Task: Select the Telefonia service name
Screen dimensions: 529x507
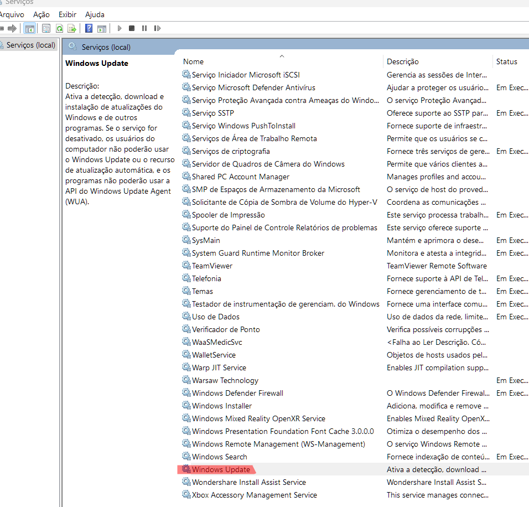Action: pyautogui.click(x=206, y=279)
